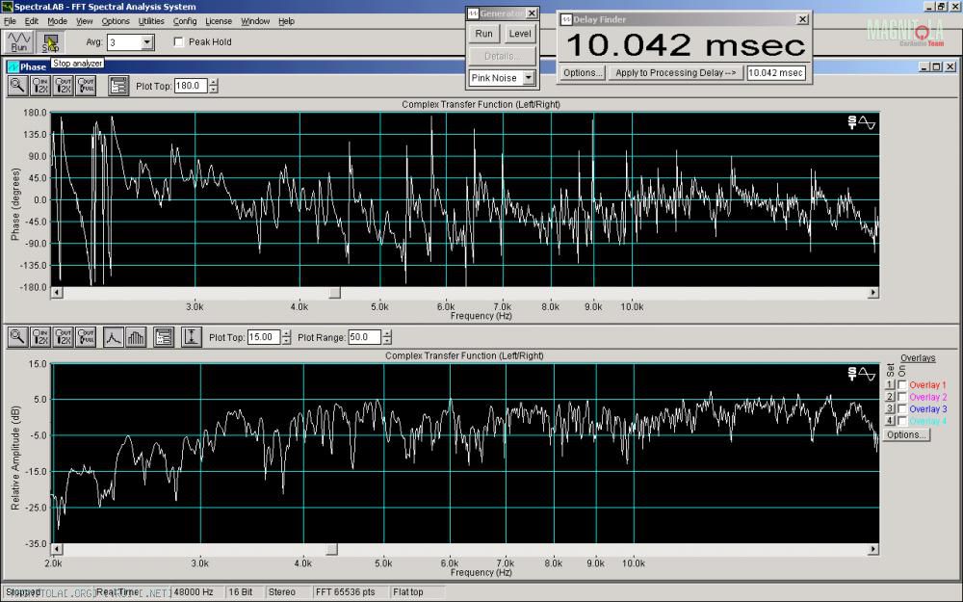Zoom out full on the amplitude plot
The height and width of the screenshot is (602, 963).
[x=86, y=336]
